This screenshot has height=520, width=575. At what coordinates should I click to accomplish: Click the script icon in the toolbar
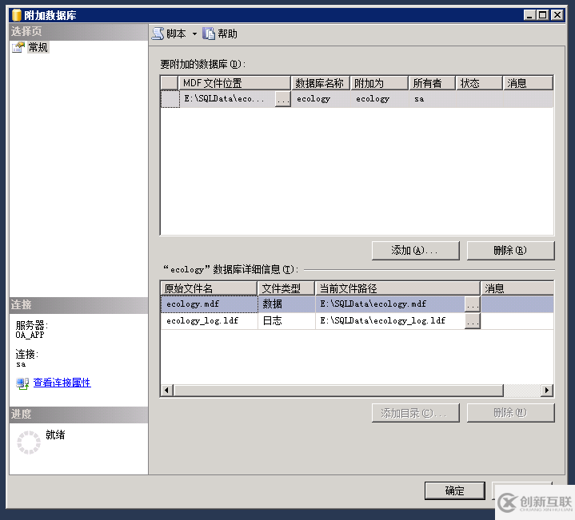pos(158,34)
